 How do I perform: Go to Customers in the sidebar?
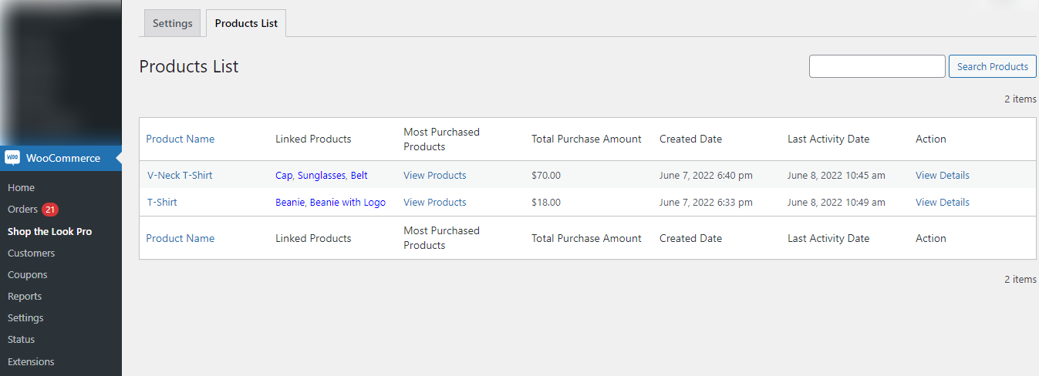pos(31,253)
